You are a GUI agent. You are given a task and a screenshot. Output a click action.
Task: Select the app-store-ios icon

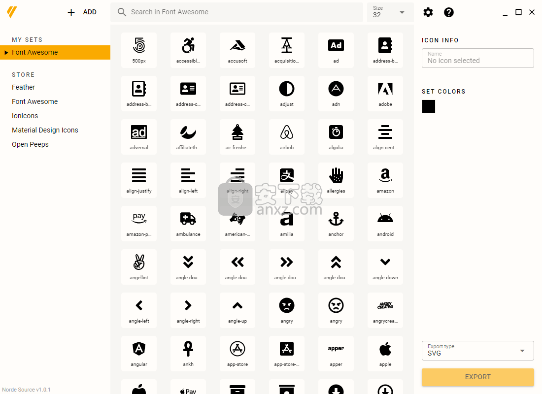point(287,354)
